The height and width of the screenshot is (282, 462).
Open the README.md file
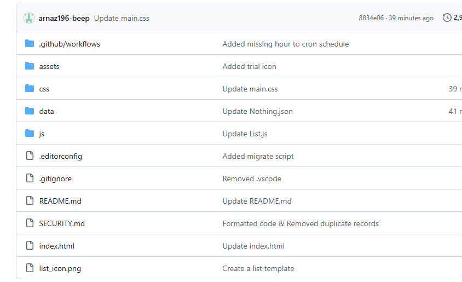[60, 201]
